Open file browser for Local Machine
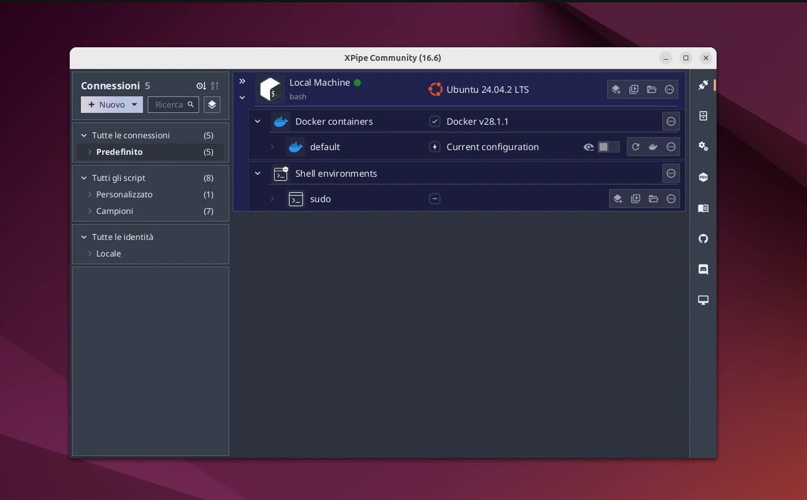Screen dimensions: 807x500 point(652,90)
